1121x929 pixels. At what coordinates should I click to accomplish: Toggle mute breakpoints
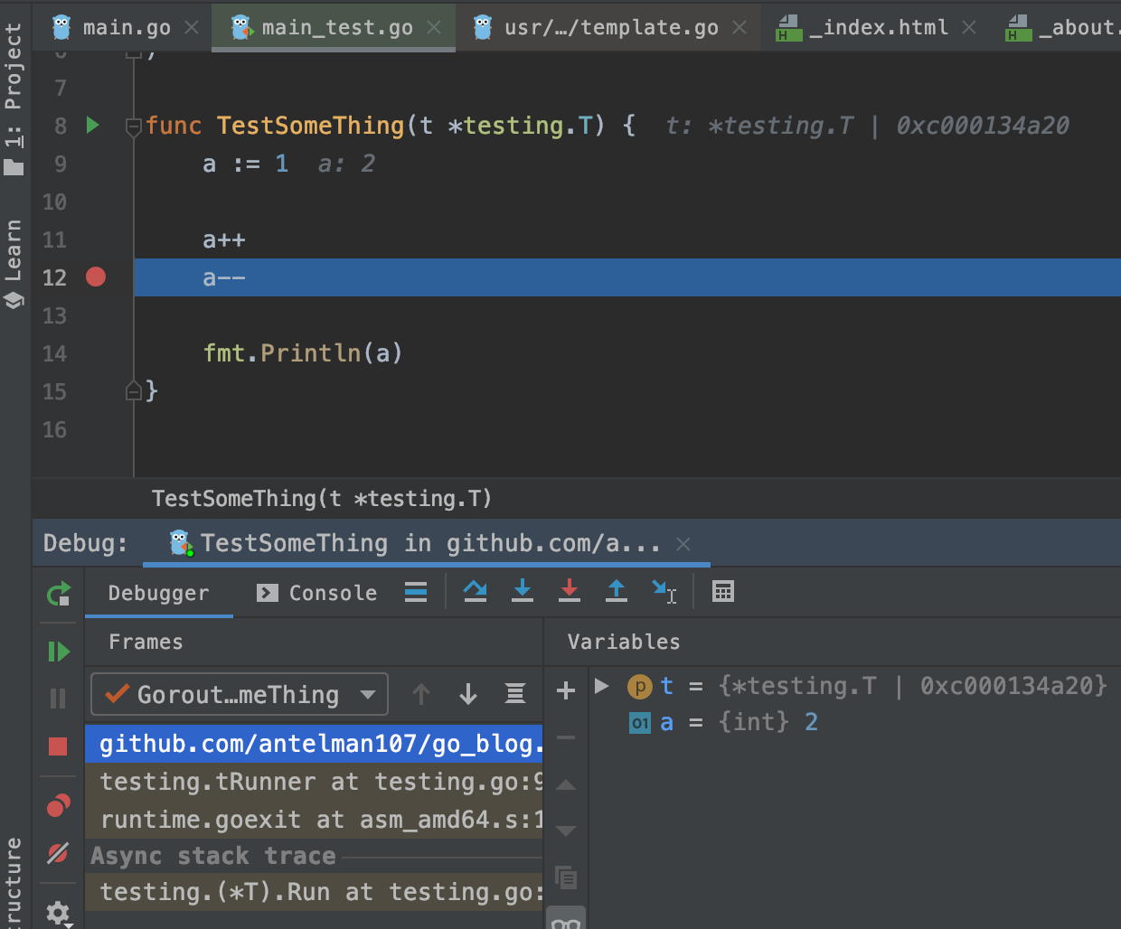coord(58,852)
